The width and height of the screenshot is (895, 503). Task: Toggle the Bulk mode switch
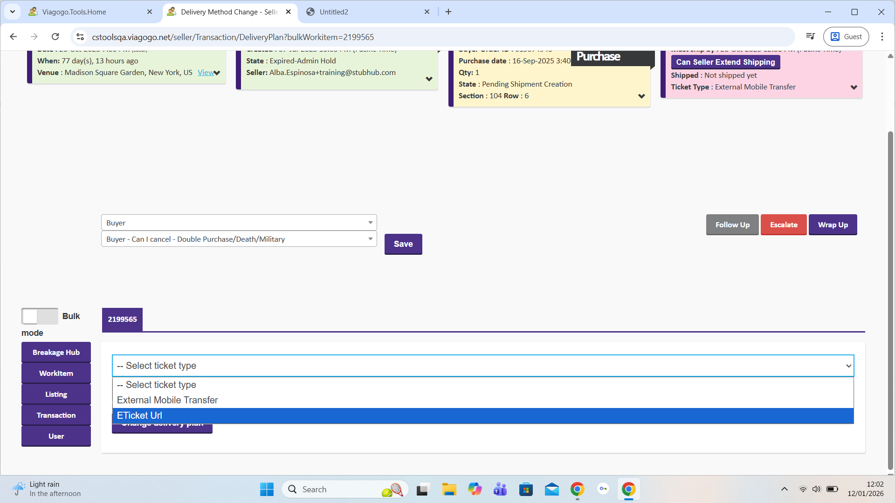[x=40, y=316]
